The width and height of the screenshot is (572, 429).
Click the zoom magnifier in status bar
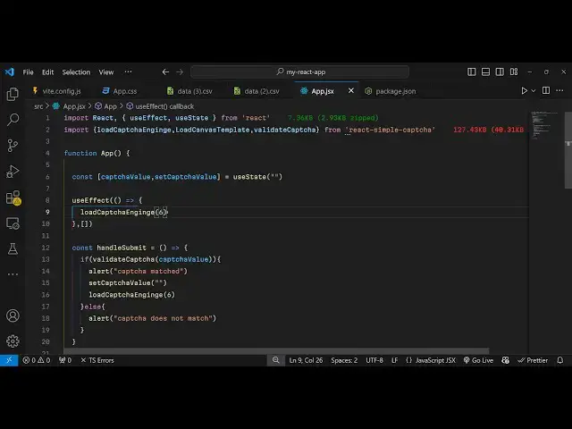click(x=276, y=360)
